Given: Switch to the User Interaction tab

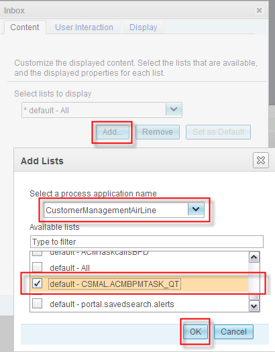Looking at the screenshot, I should [84, 27].
